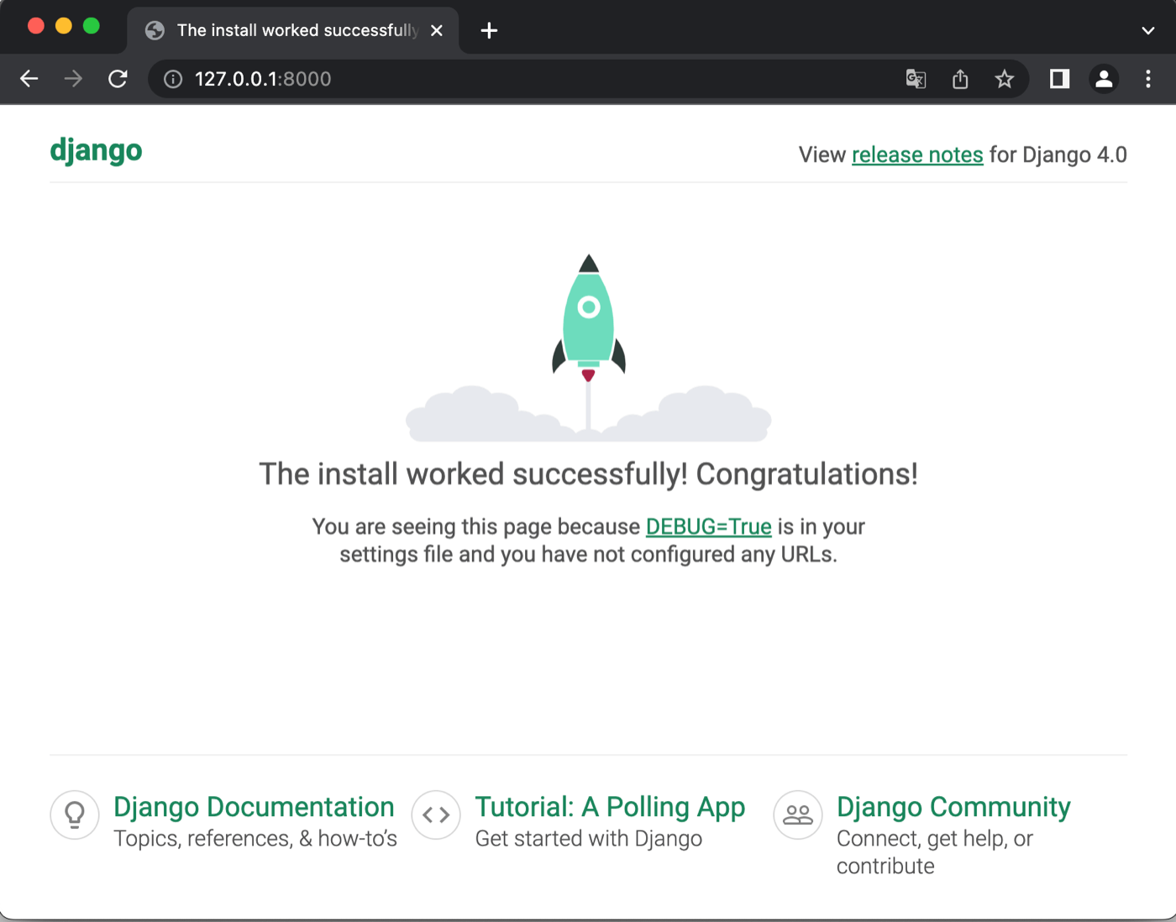Click 'The install worked successfully! Congratulations!' heading

pos(588,474)
